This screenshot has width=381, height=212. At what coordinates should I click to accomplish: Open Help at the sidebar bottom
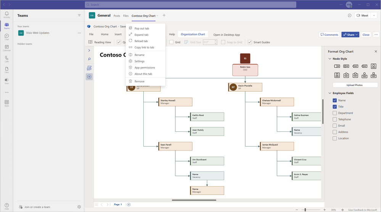click(6, 206)
